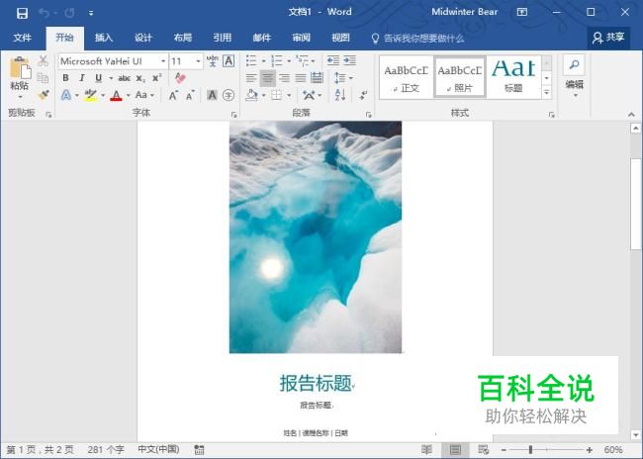Image resolution: width=643 pixels, height=459 pixels.
Task: Decrease font size with the shrink icon
Action: click(x=190, y=96)
